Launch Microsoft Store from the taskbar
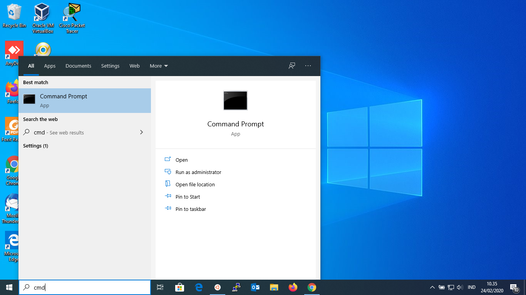Screen dimensions: 526x295 [x=179, y=287]
